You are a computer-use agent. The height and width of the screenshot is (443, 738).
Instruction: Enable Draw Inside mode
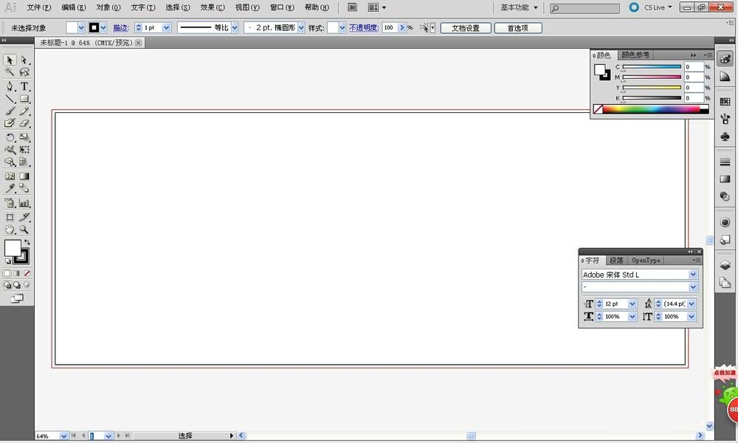(27, 285)
